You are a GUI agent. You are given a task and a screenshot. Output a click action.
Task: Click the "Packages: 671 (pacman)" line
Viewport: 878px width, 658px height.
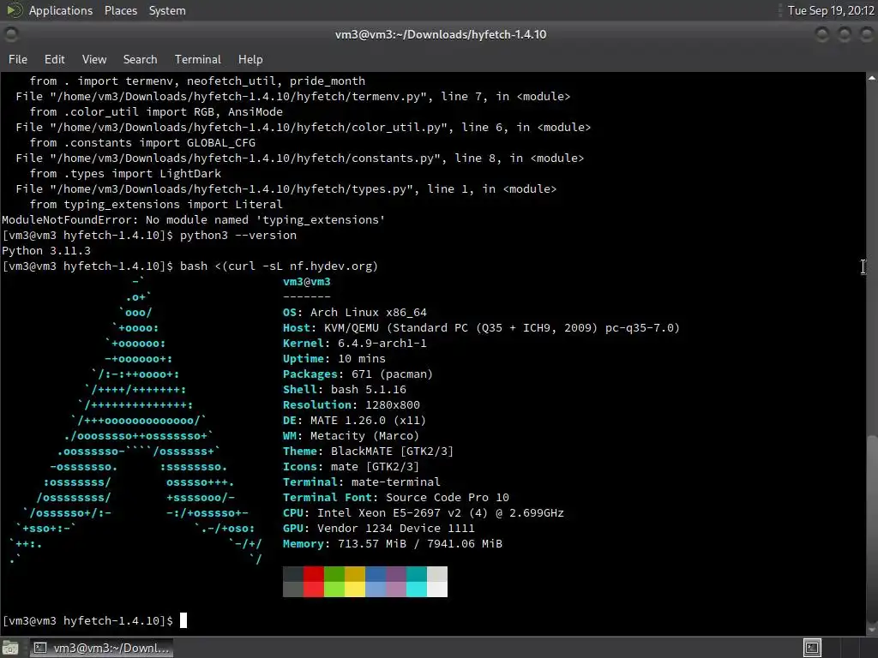point(358,374)
